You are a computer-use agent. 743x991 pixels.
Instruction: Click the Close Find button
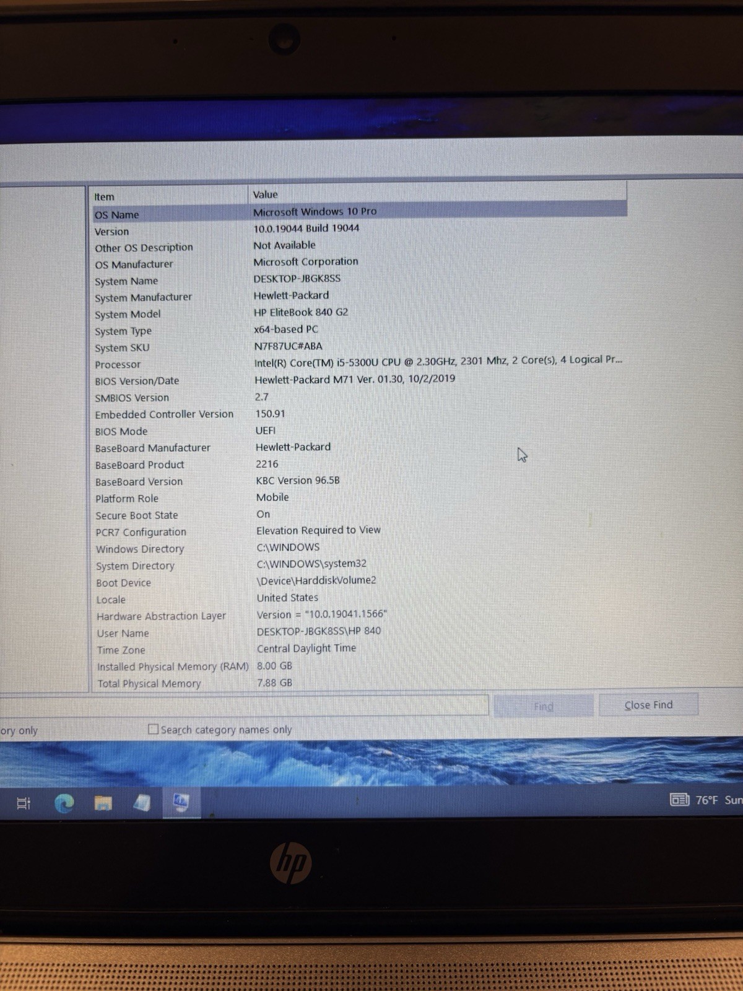tap(648, 705)
